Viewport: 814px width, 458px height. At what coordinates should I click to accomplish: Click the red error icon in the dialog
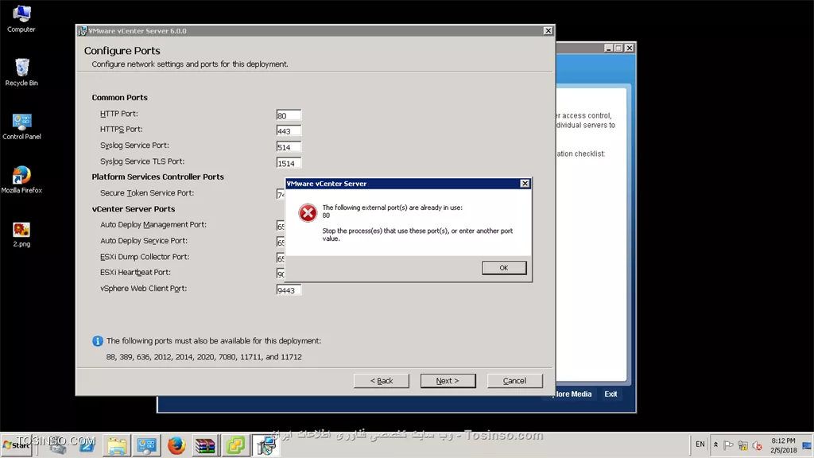[x=308, y=212]
